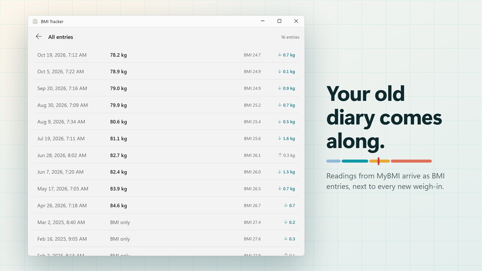Click the up arrow 0.3 kg change

click(286, 155)
